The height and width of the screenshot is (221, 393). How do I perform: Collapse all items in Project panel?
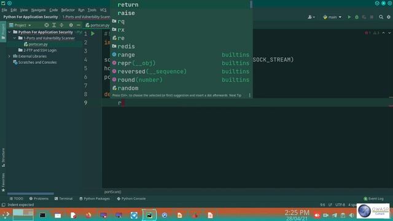click(x=61, y=25)
